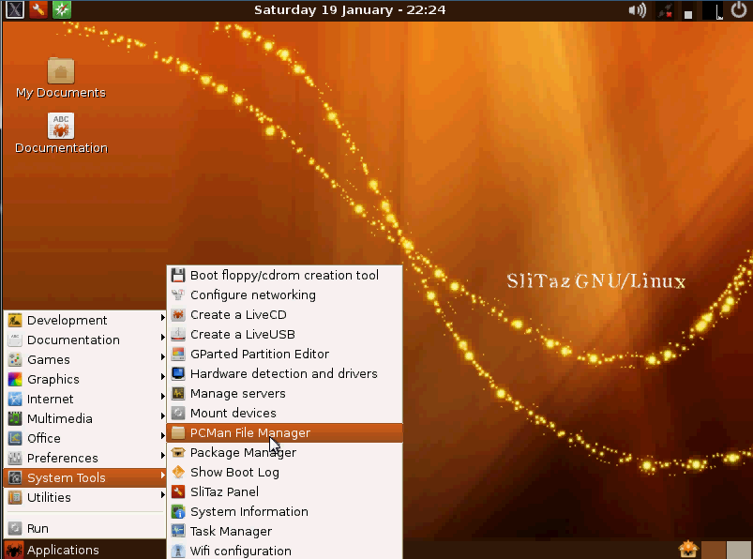Expand the Internet submenu
The image size is (753, 559).
click(85, 399)
